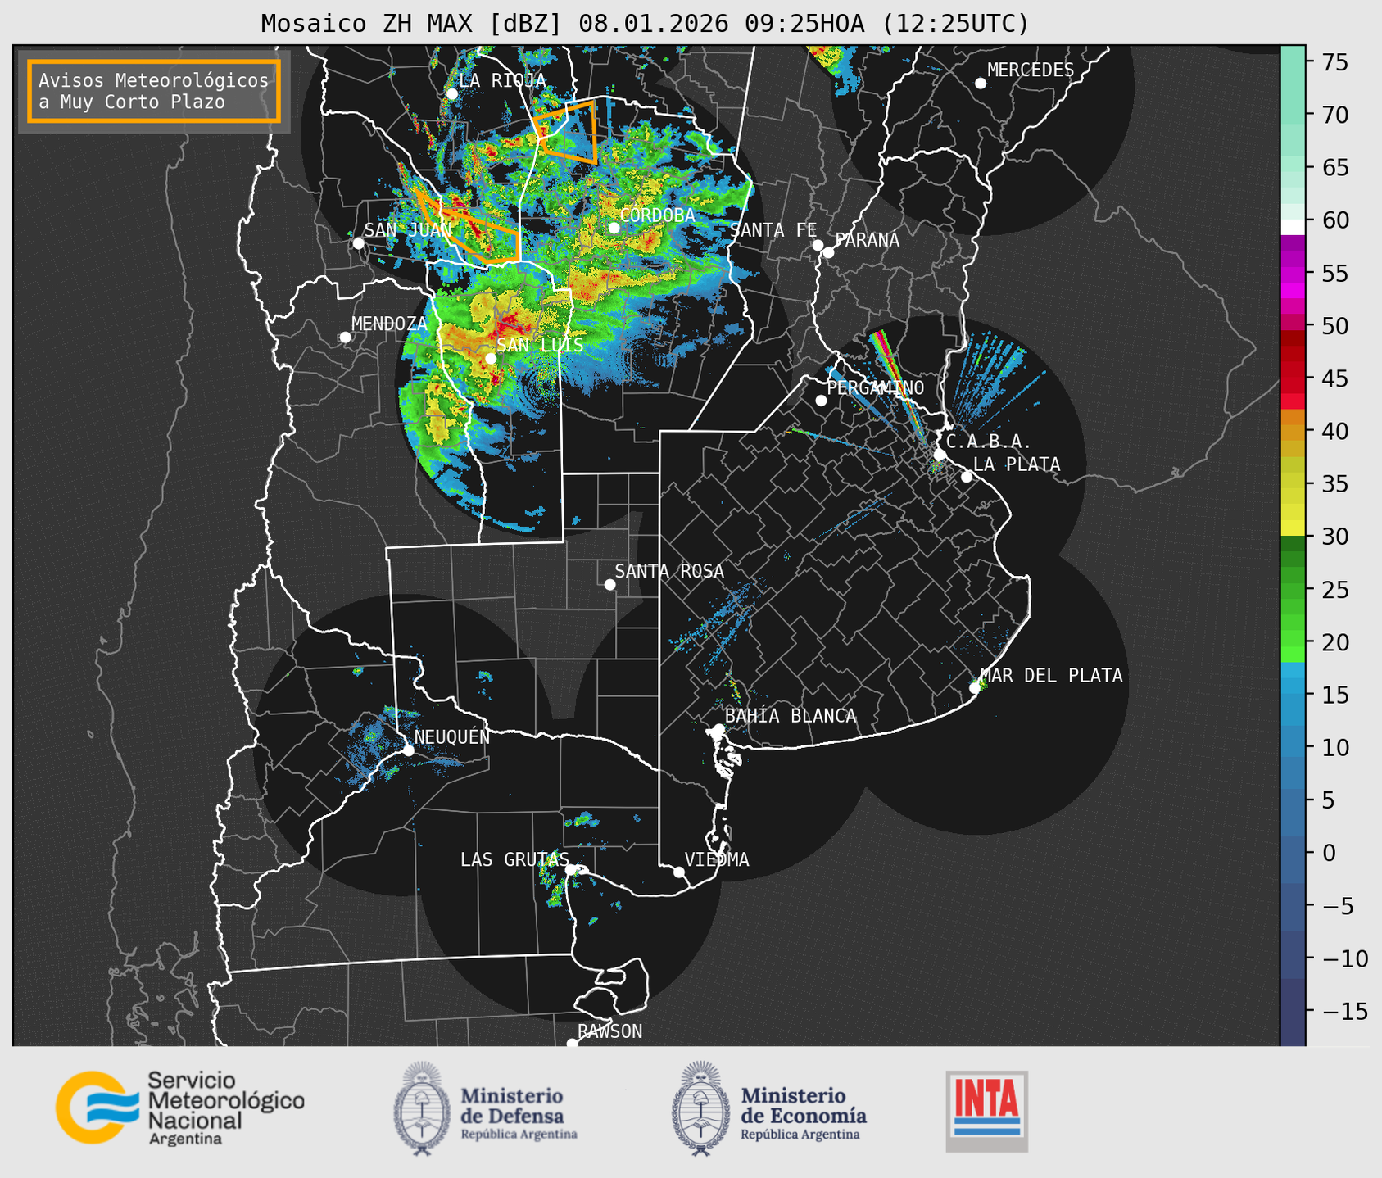
Task: Click the PERGAMINO map label
Action: click(x=876, y=387)
